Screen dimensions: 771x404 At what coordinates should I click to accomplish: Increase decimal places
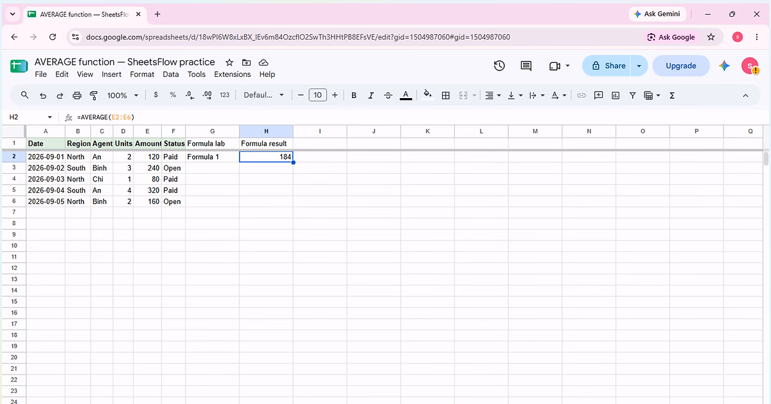[207, 95]
